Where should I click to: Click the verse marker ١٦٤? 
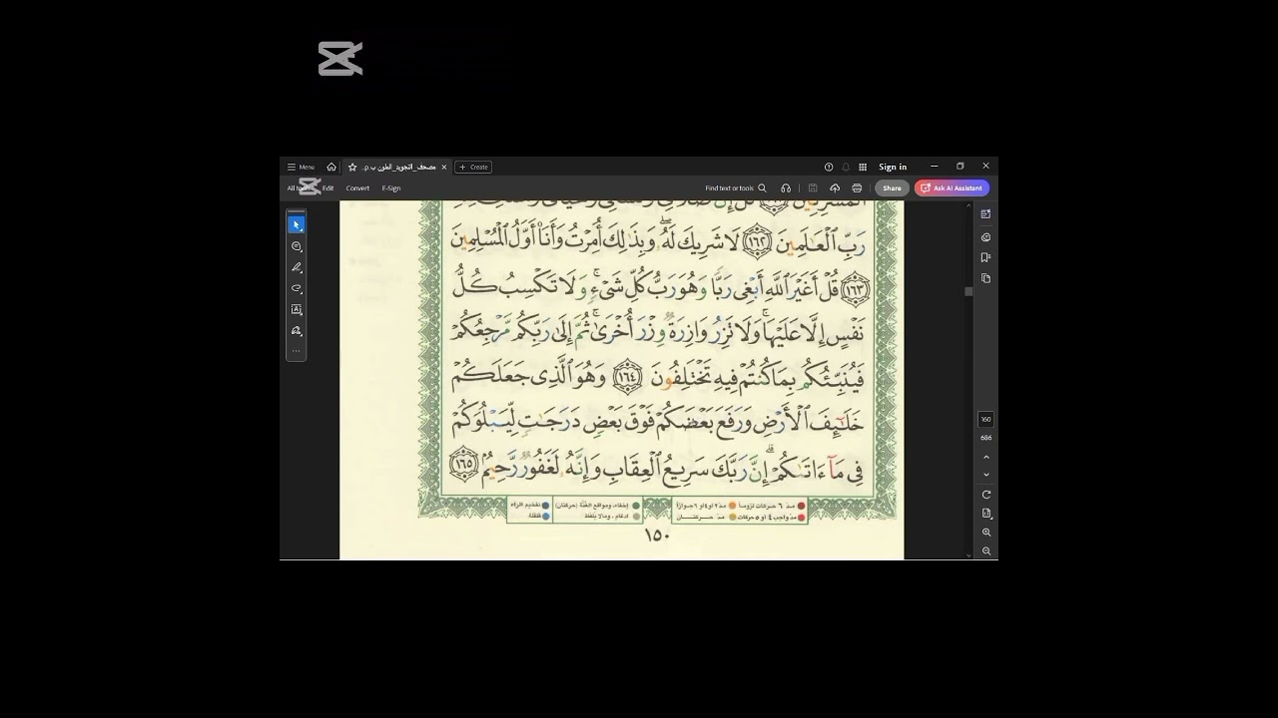point(626,377)
